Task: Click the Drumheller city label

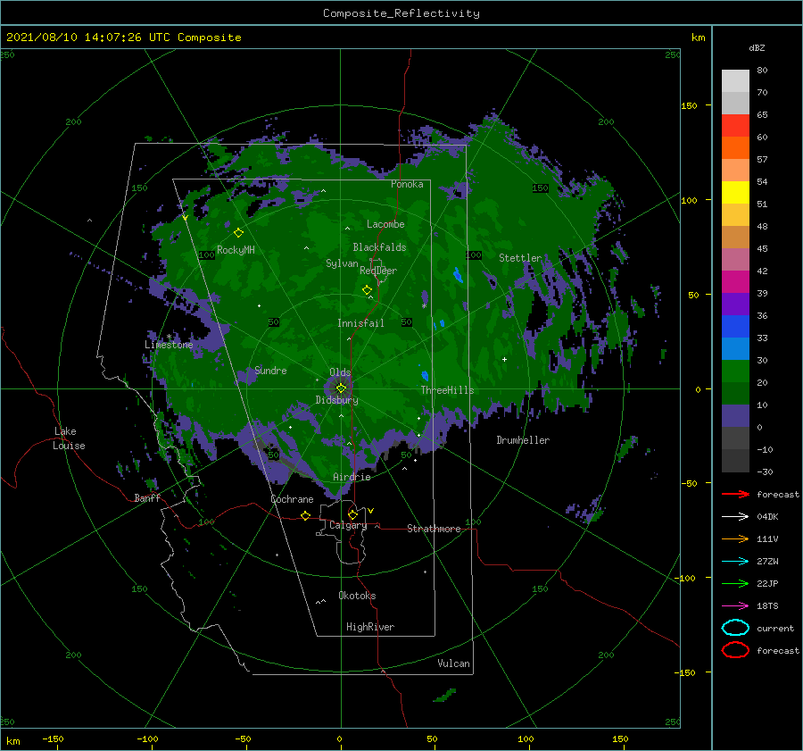Action: tap(523, 440)
